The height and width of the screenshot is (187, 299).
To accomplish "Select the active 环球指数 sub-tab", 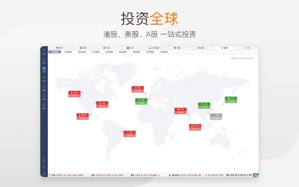I will 55,52.
